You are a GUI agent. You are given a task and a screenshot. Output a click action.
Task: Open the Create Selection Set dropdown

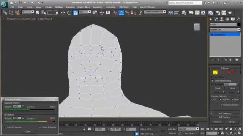(x=155, y=12)
